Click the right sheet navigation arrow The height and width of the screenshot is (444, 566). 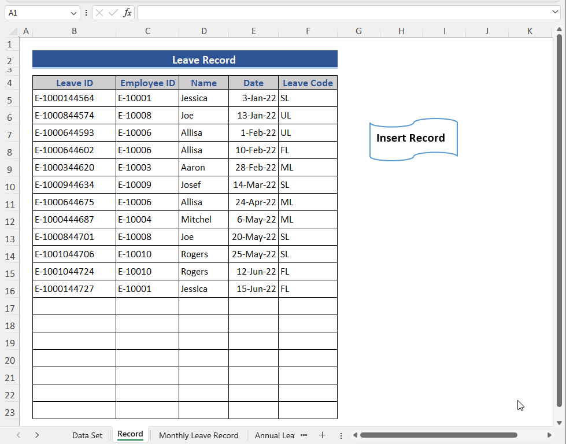click(x=36, y=435)
